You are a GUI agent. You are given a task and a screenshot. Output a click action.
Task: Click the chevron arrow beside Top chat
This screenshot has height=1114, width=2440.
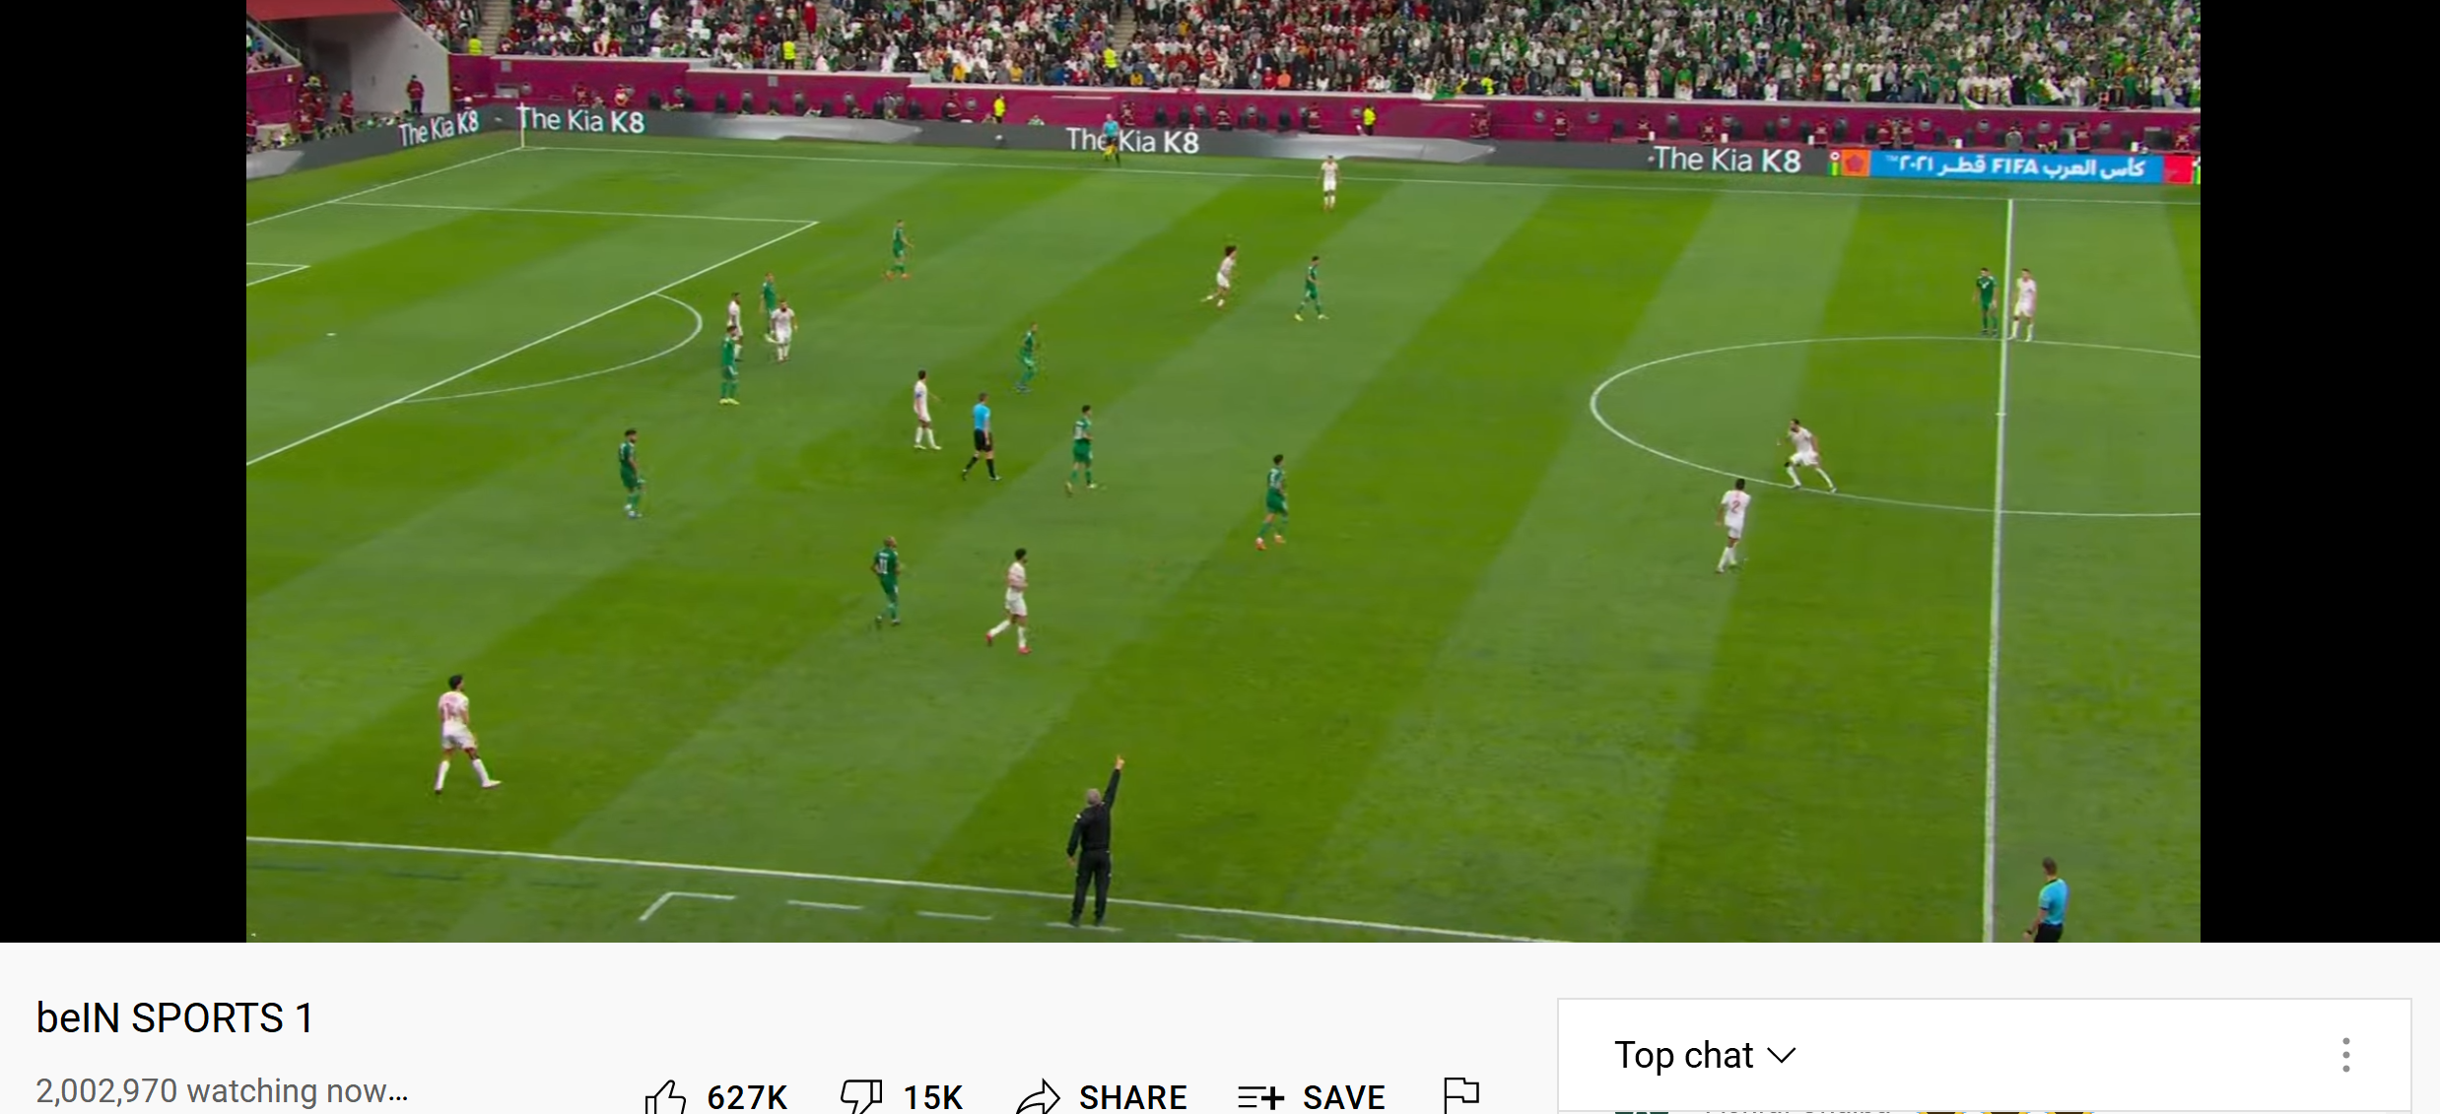(x=1782, y=1056)
